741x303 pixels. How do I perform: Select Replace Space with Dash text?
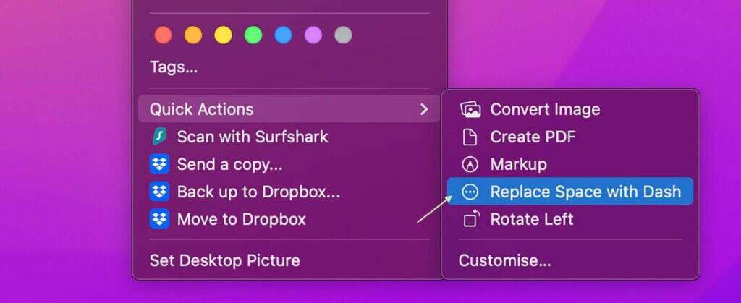585,192
